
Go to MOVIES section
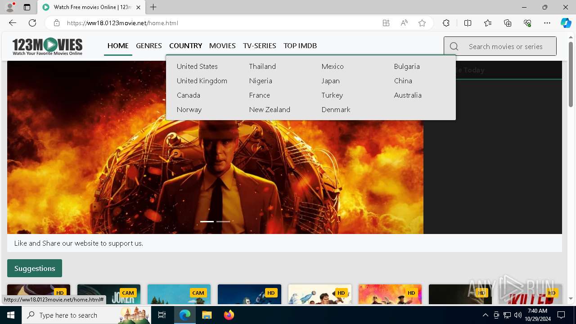tap(222, 45)
